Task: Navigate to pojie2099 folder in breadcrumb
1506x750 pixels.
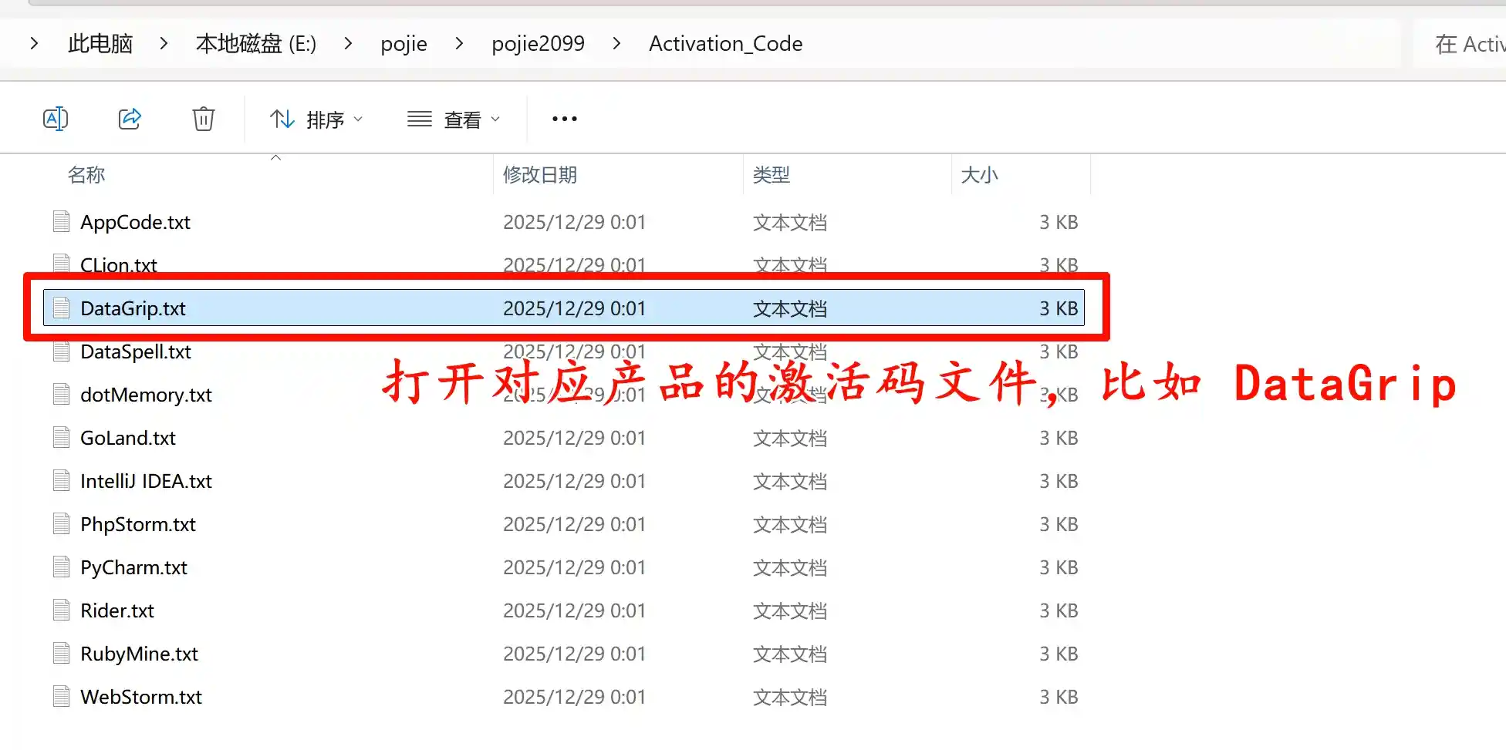Action: [x=538, y=44]
